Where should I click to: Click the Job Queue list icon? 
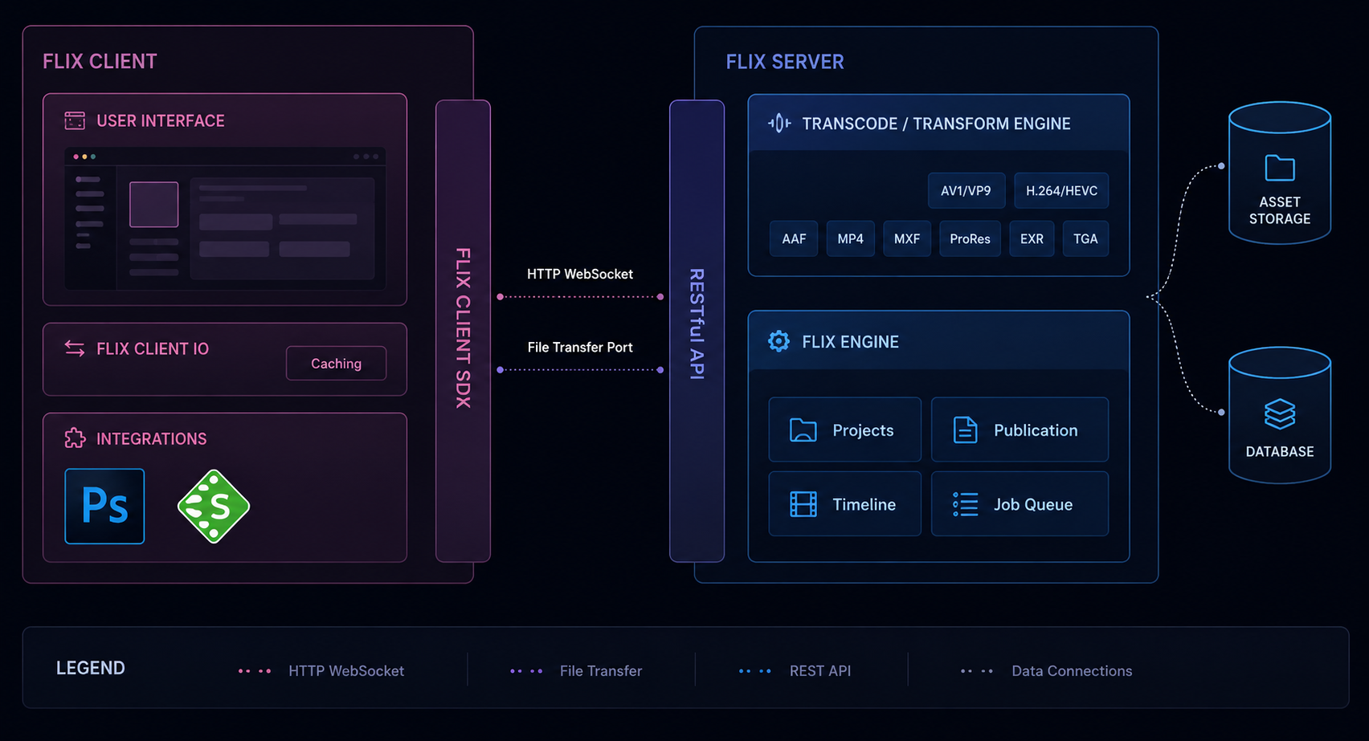[965, 504]
